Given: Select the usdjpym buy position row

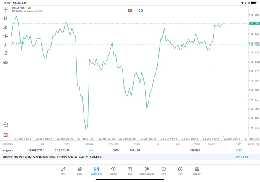Looking at the screenshot, I should pos(122,151).
